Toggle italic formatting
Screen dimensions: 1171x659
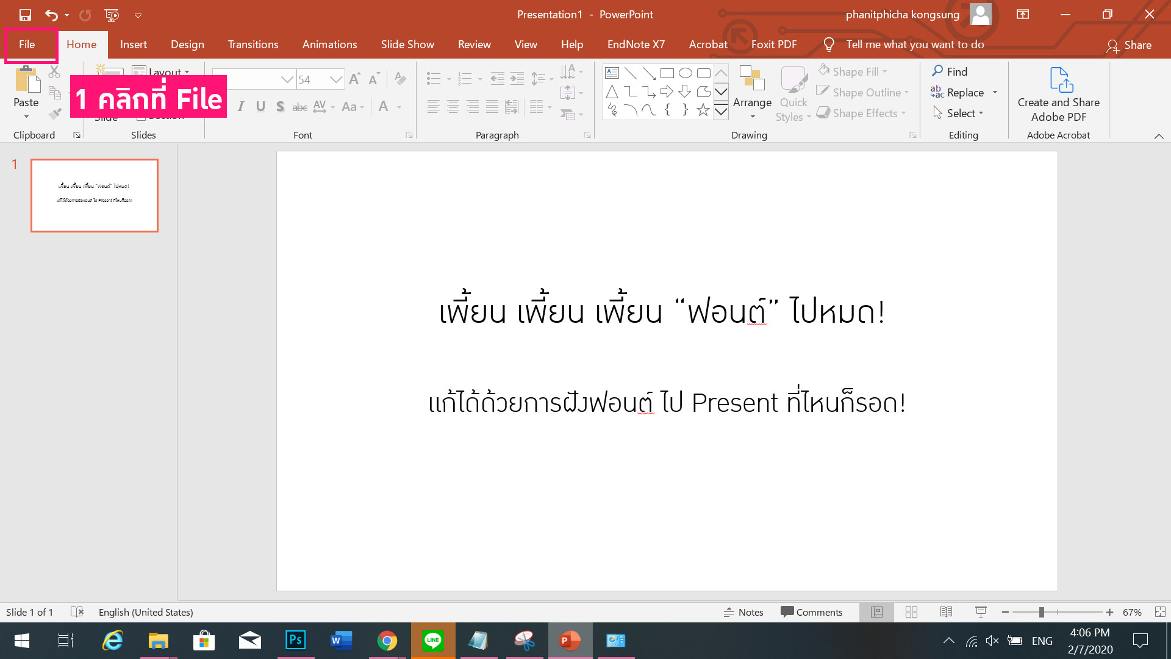coord(240,106)
